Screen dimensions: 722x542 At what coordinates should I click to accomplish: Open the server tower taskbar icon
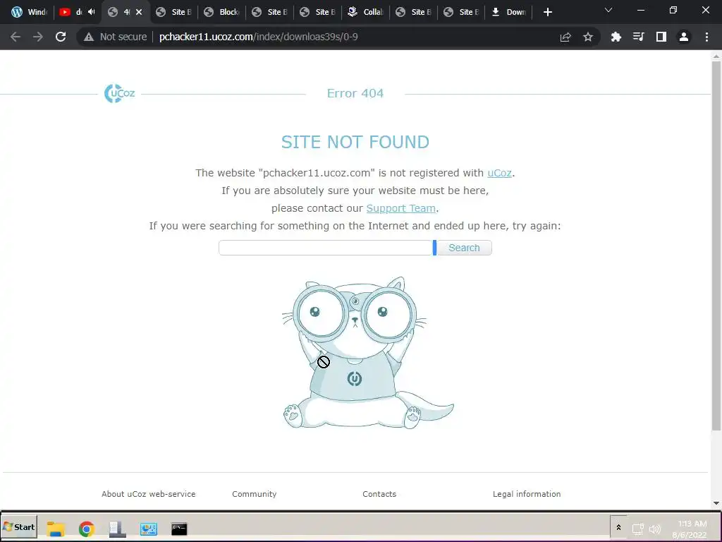coord(118,529)
